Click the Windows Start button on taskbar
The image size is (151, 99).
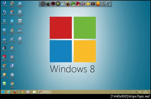[3, 92]
